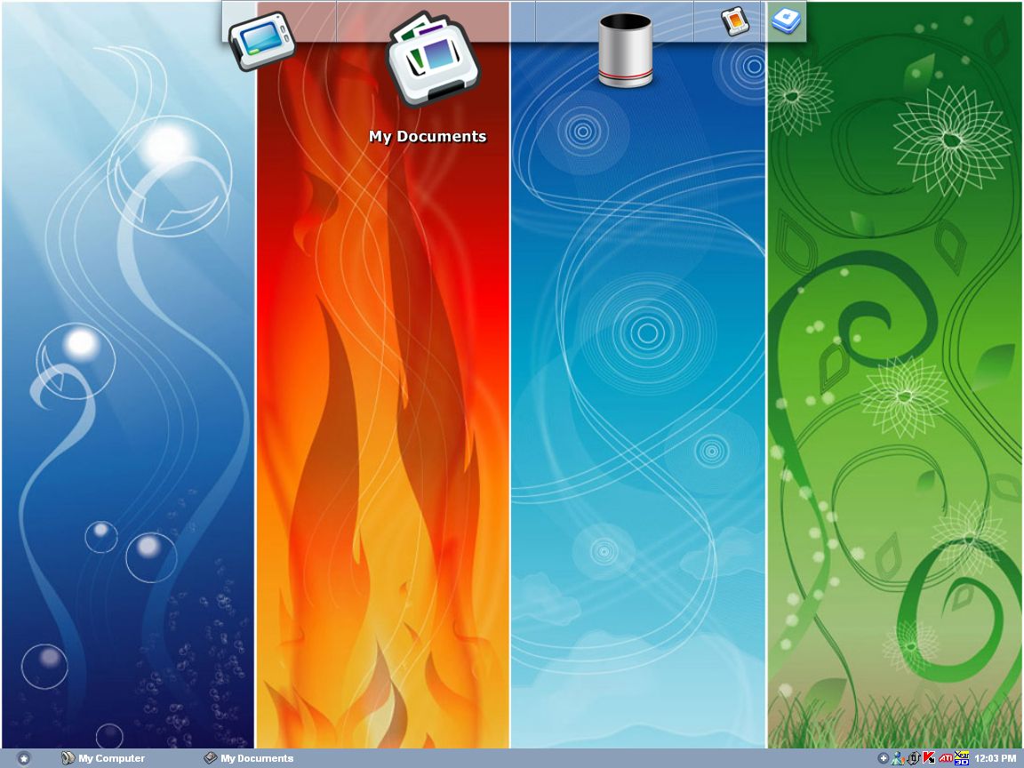Screen dimensions: 1024x768
Task: Switch to My Computer taskbar window
Action: click(x=103, y=758)
